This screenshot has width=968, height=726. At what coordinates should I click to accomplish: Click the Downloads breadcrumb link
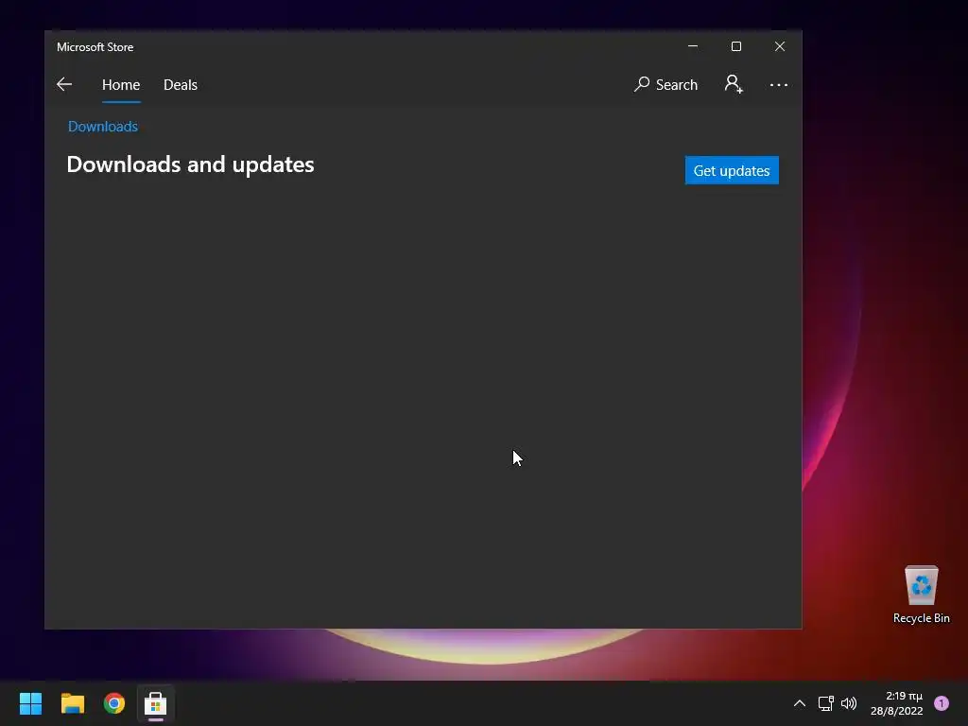(x=103, y=127)
